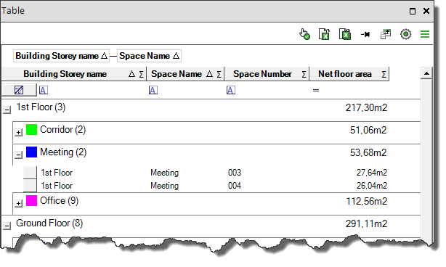Maximize the Table panel
Screen dimensions: 446x267
pyautogui.click(x=413, y=11)
